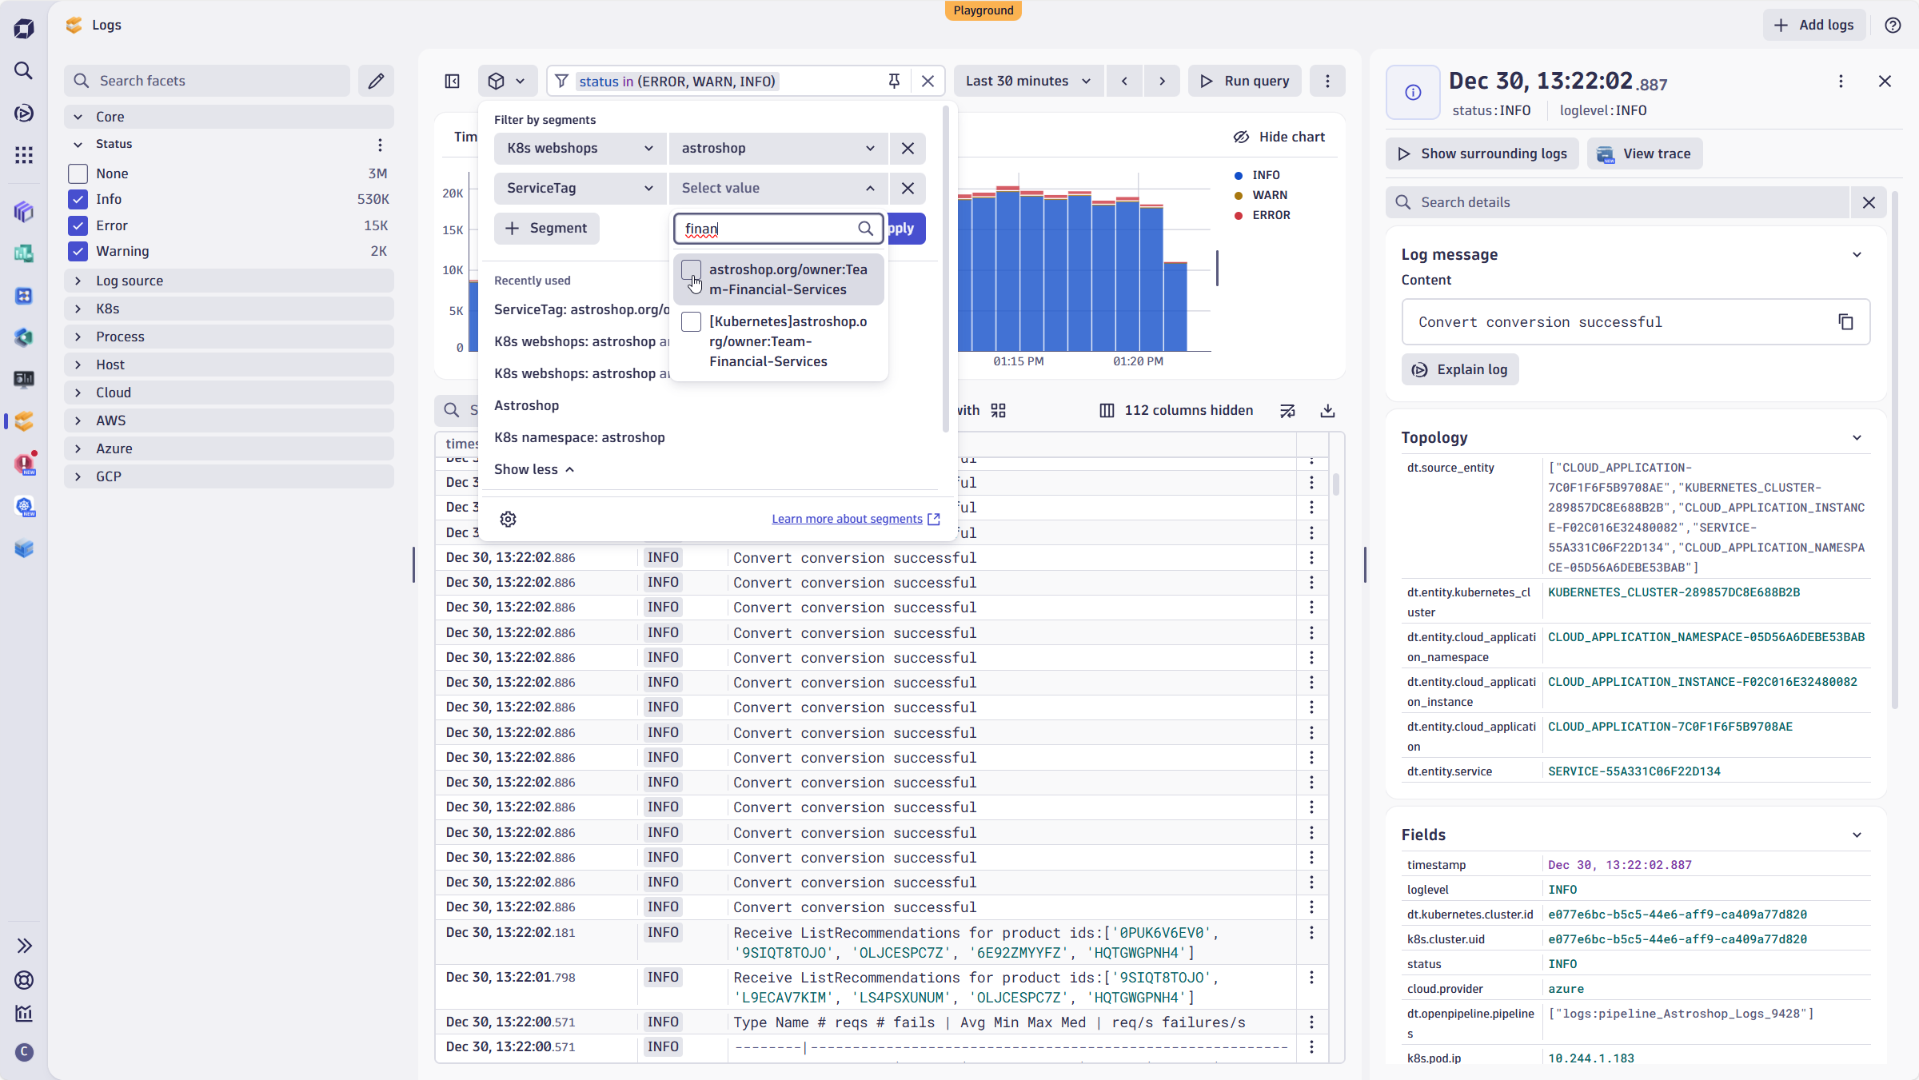The image size is (1919, 1080).
Task: Open the app launcher grid icon
Action: pyautogui.click(x=24, y=154)
